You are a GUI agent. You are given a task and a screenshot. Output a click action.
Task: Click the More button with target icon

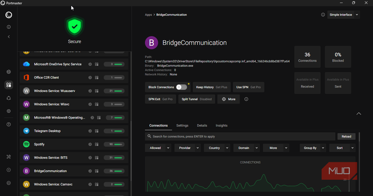[x=228, y=99]
